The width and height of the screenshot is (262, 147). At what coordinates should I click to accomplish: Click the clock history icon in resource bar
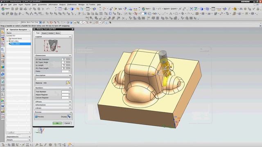coord(3,89)
